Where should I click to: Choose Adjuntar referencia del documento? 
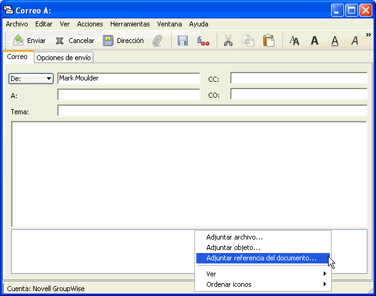[262, 259]
